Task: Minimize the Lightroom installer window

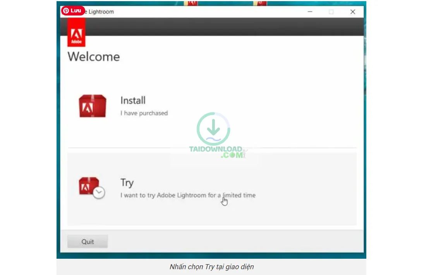Action: (x=310, y=12)
